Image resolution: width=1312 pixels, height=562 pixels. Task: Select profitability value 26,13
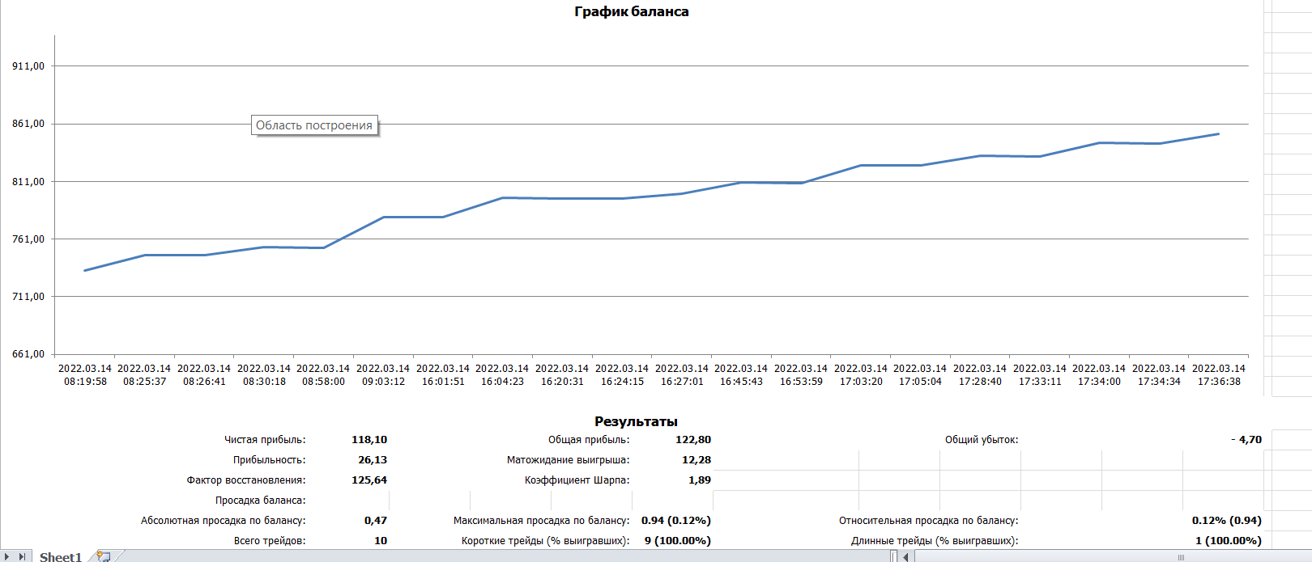coord(373,460)
